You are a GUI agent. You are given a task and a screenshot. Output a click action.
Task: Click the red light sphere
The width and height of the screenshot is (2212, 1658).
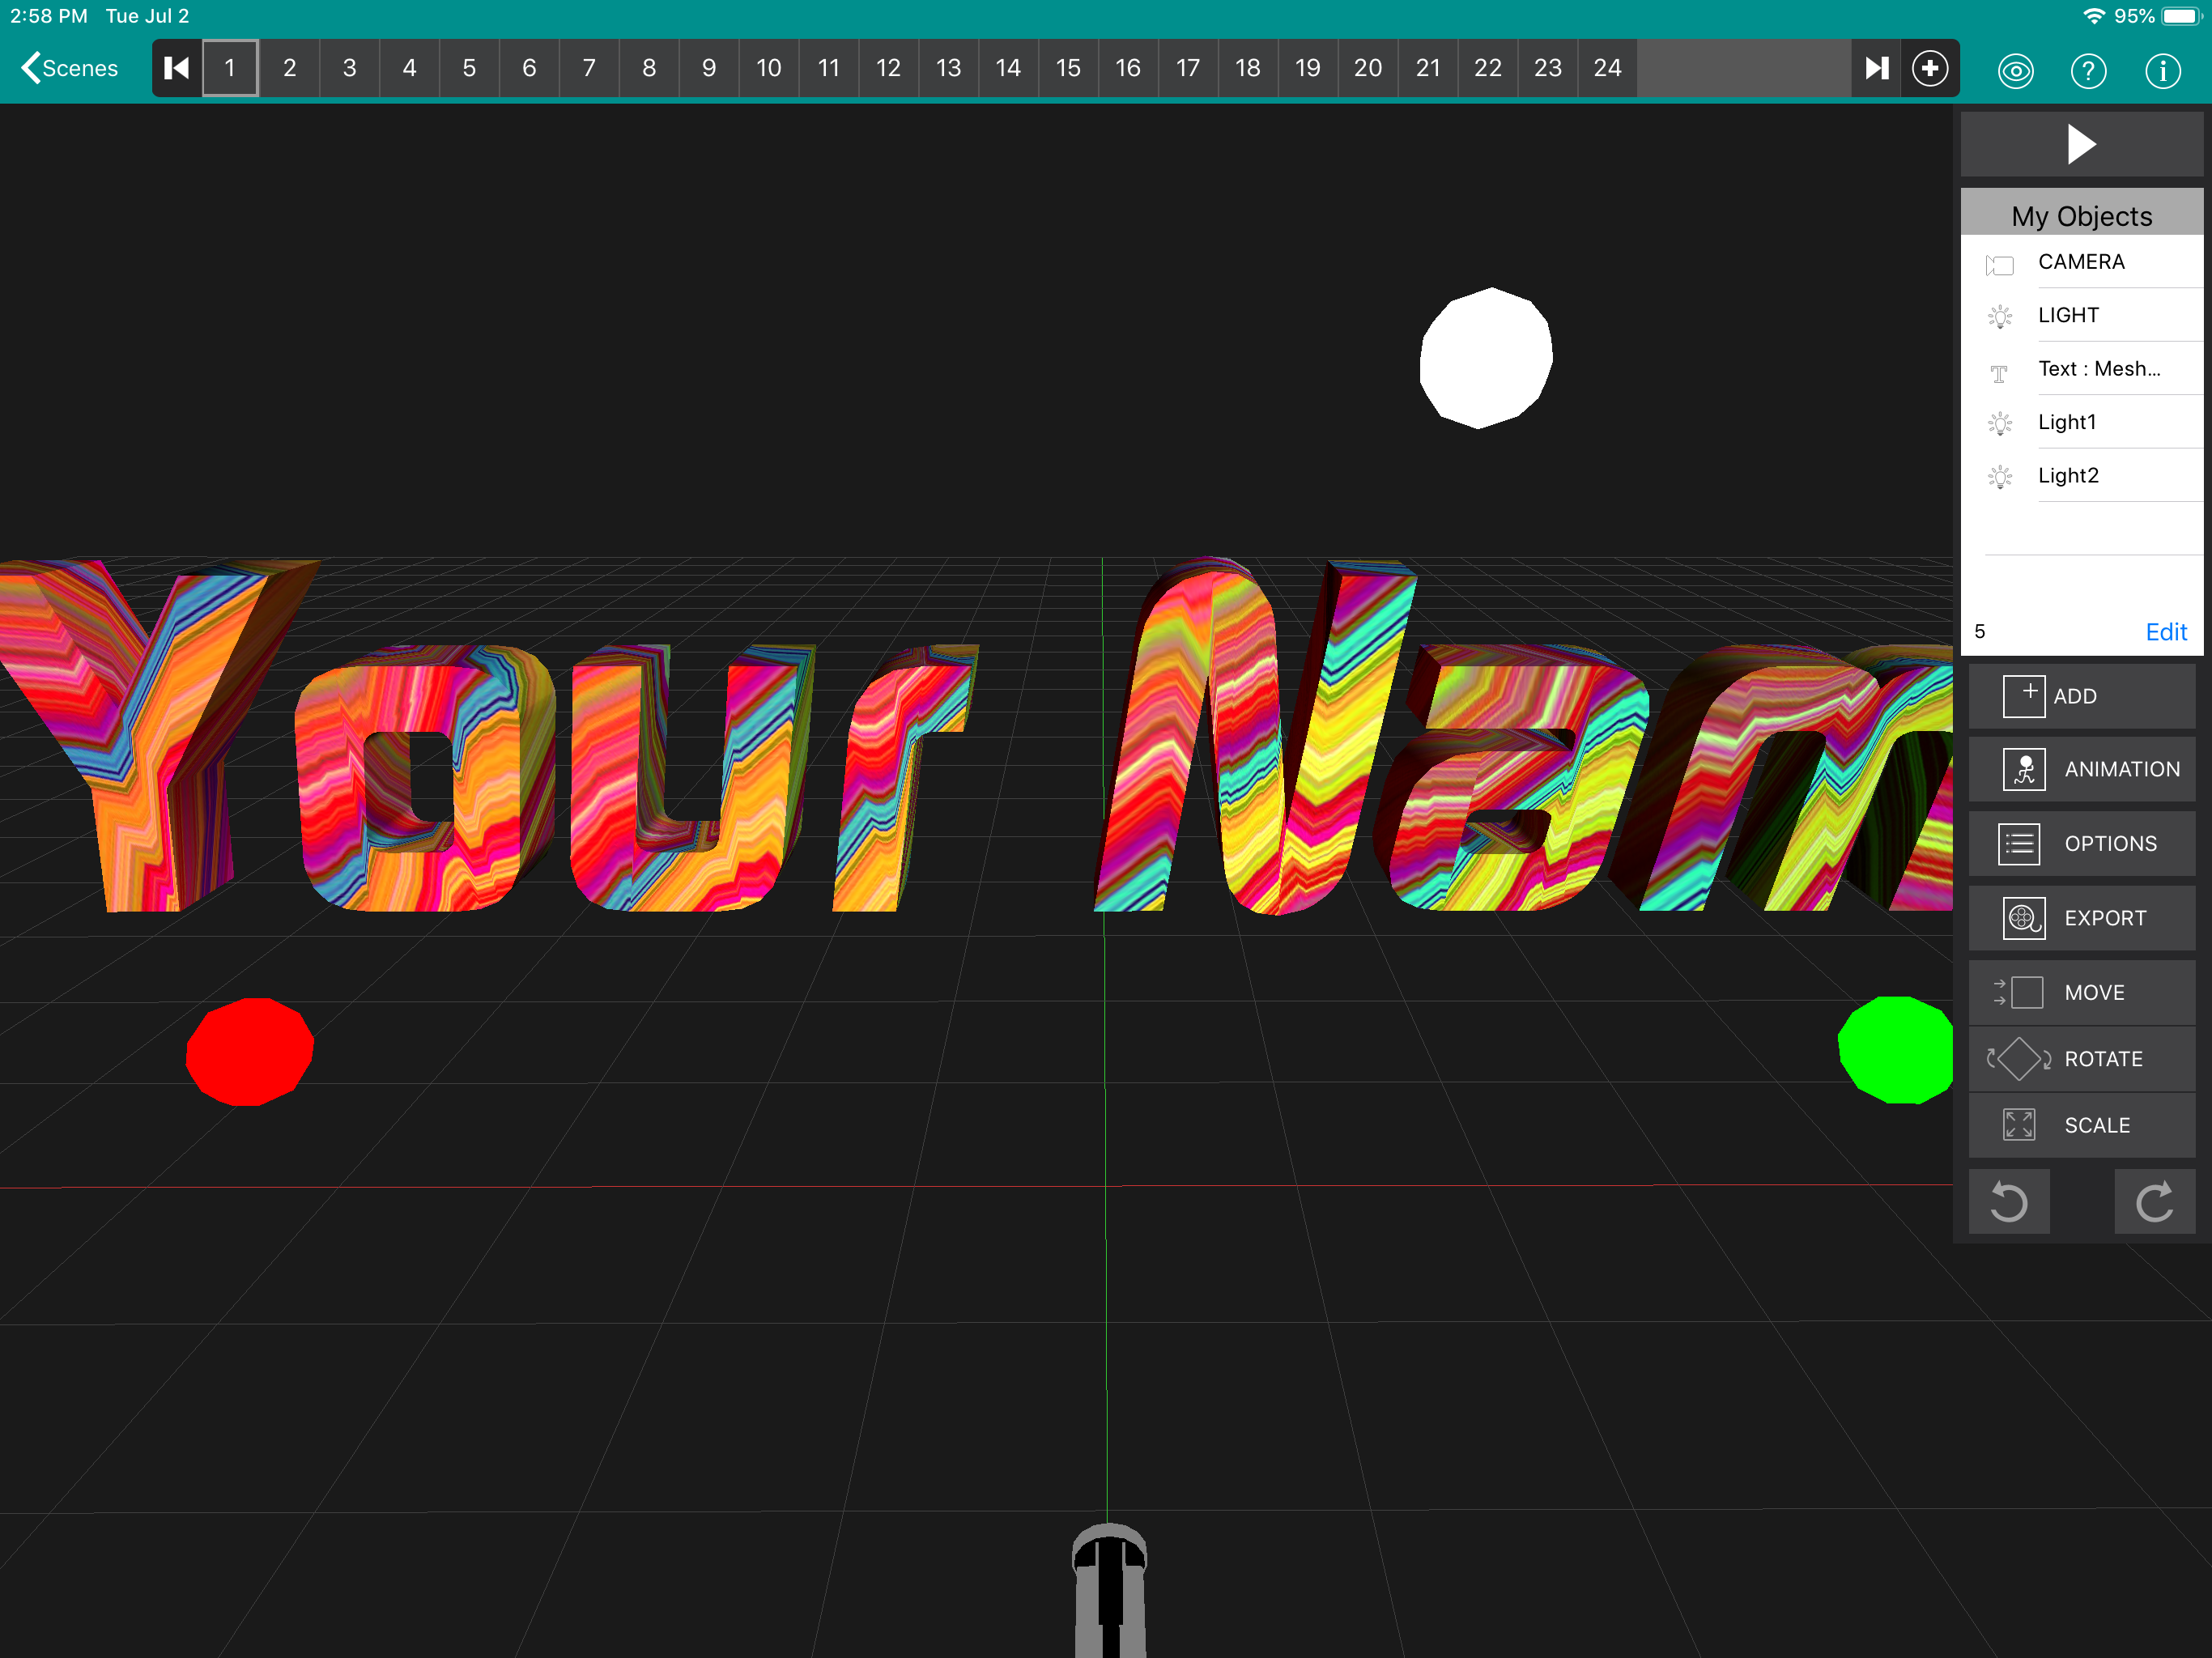pos(250,1051)
